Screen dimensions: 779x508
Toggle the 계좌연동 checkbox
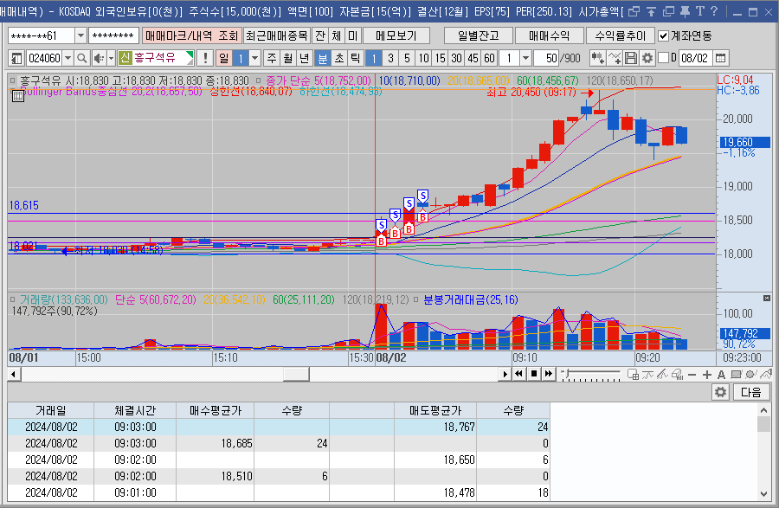click(663, 35)
